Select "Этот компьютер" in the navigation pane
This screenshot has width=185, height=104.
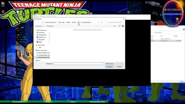coord(42,51)
